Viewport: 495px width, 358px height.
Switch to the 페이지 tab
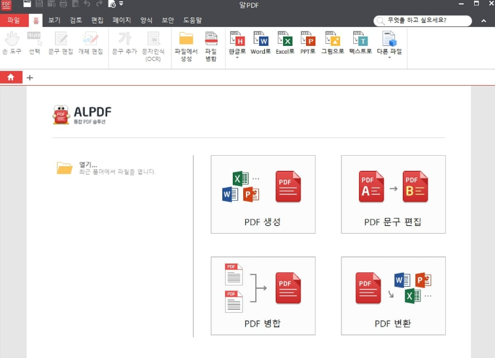coord(122,20)
